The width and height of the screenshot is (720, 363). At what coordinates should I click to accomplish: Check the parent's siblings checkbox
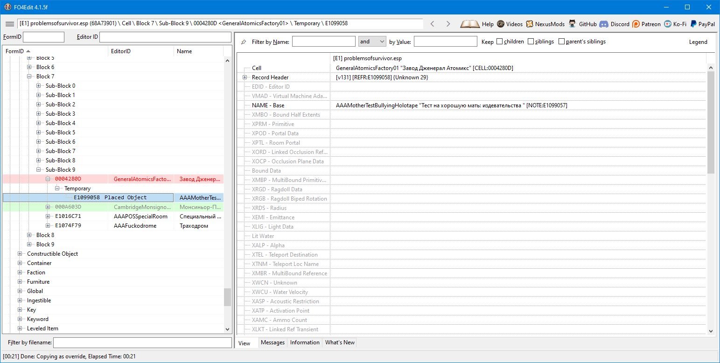pyautogui.click(x=561, y=42)
